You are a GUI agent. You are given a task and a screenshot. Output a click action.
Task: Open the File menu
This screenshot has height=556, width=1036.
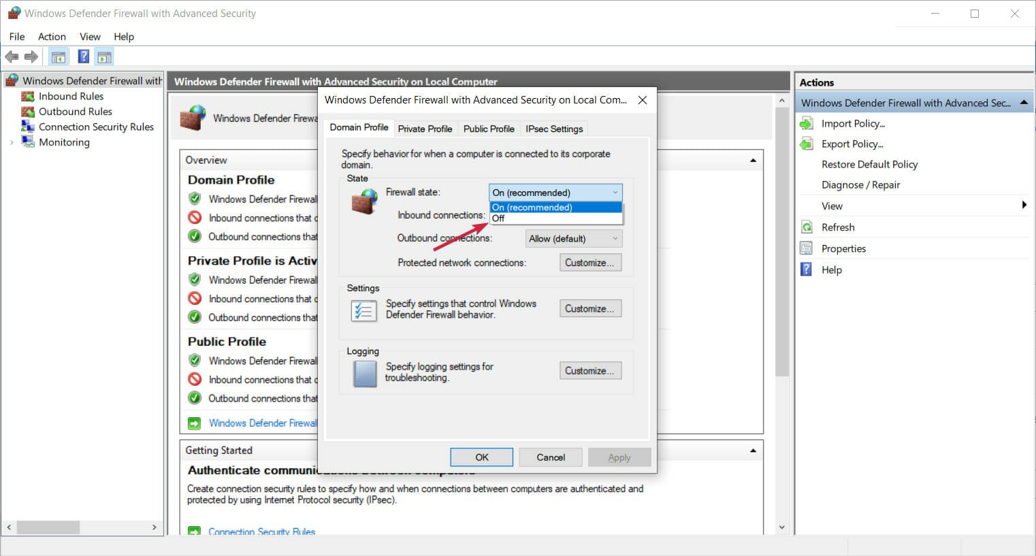(x=17, y=37)
